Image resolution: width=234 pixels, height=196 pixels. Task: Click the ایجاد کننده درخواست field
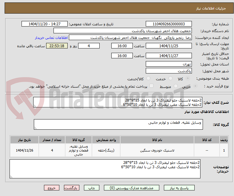coord(130,37)
